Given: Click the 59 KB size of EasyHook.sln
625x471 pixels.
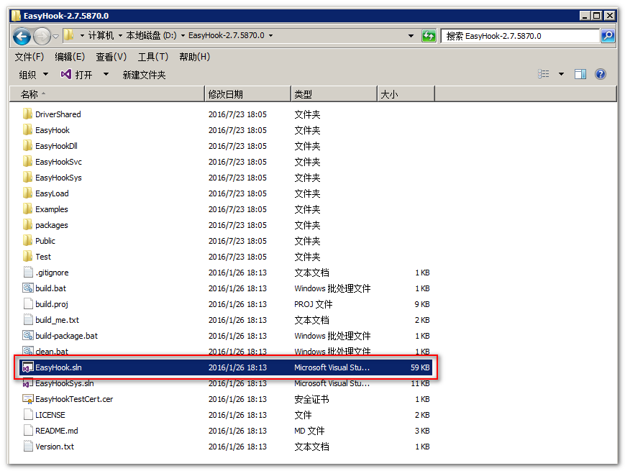Looking at the screenshot, I should 420,367.
